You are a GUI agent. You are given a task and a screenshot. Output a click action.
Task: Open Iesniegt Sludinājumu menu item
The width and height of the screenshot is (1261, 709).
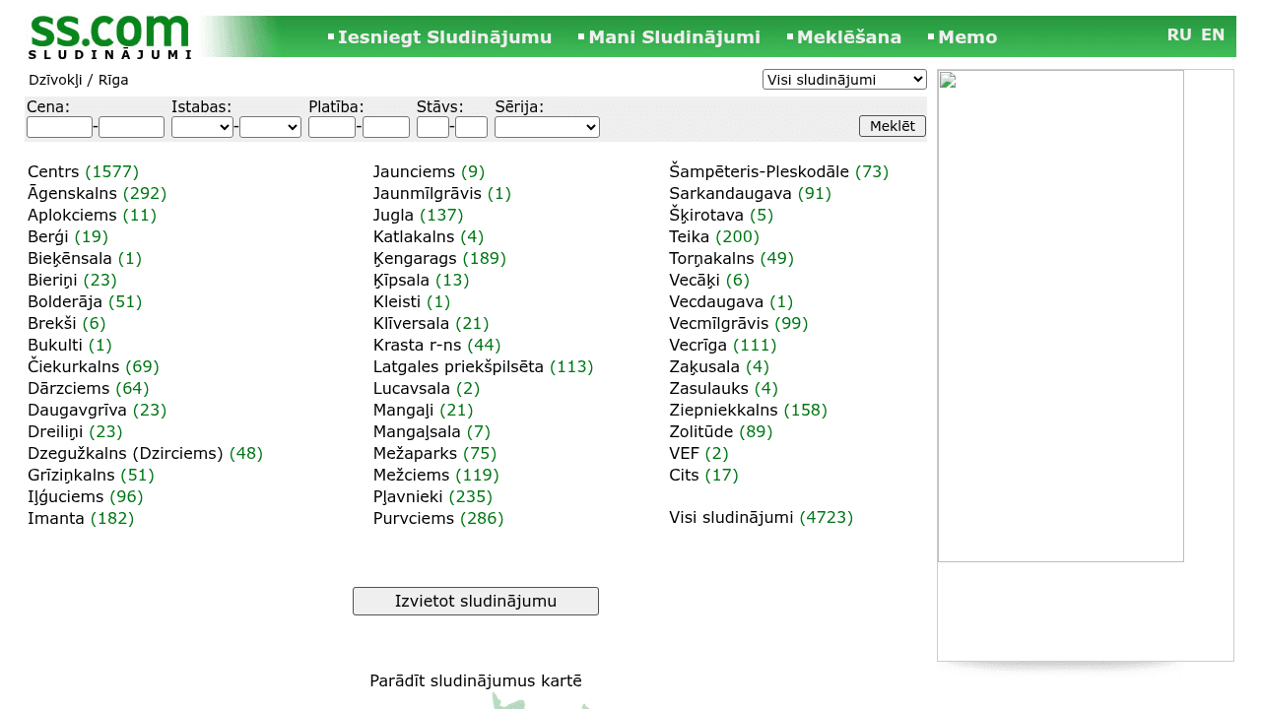pyautogui.click(x=444, y=37)
